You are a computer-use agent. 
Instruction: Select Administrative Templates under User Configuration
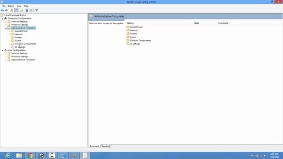pos(23,60)
